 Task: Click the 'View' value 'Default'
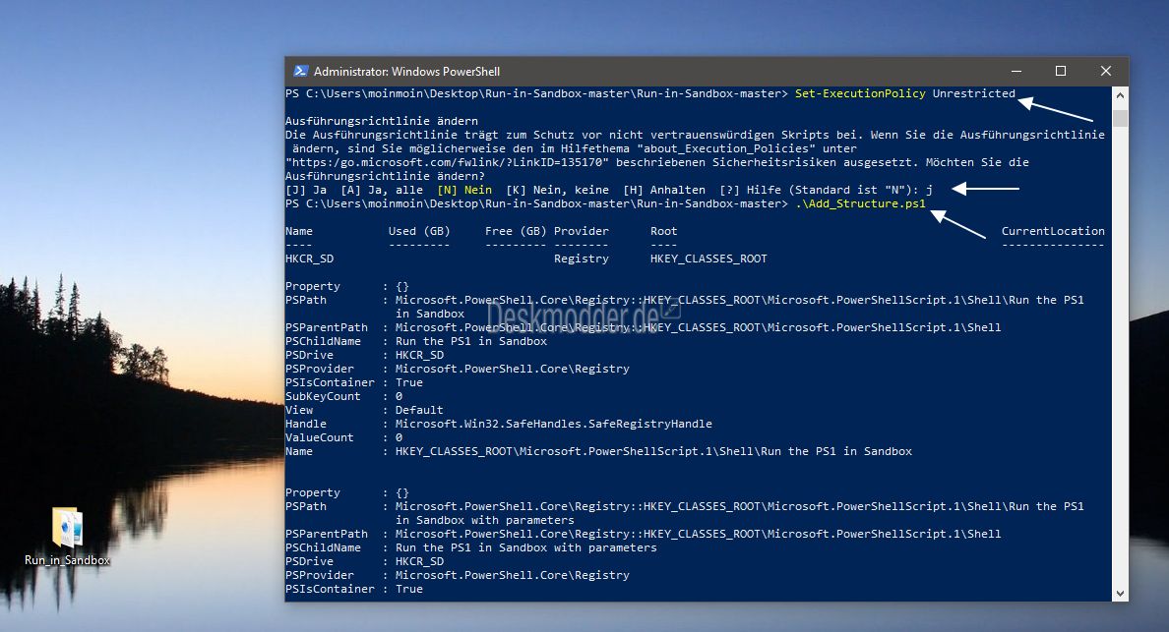[x=419, y=410]
